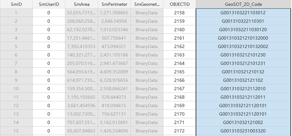The image size is (292, 136).
Task: Click SmPerimeter cell 418.094615
Action: tap(114, 105)
